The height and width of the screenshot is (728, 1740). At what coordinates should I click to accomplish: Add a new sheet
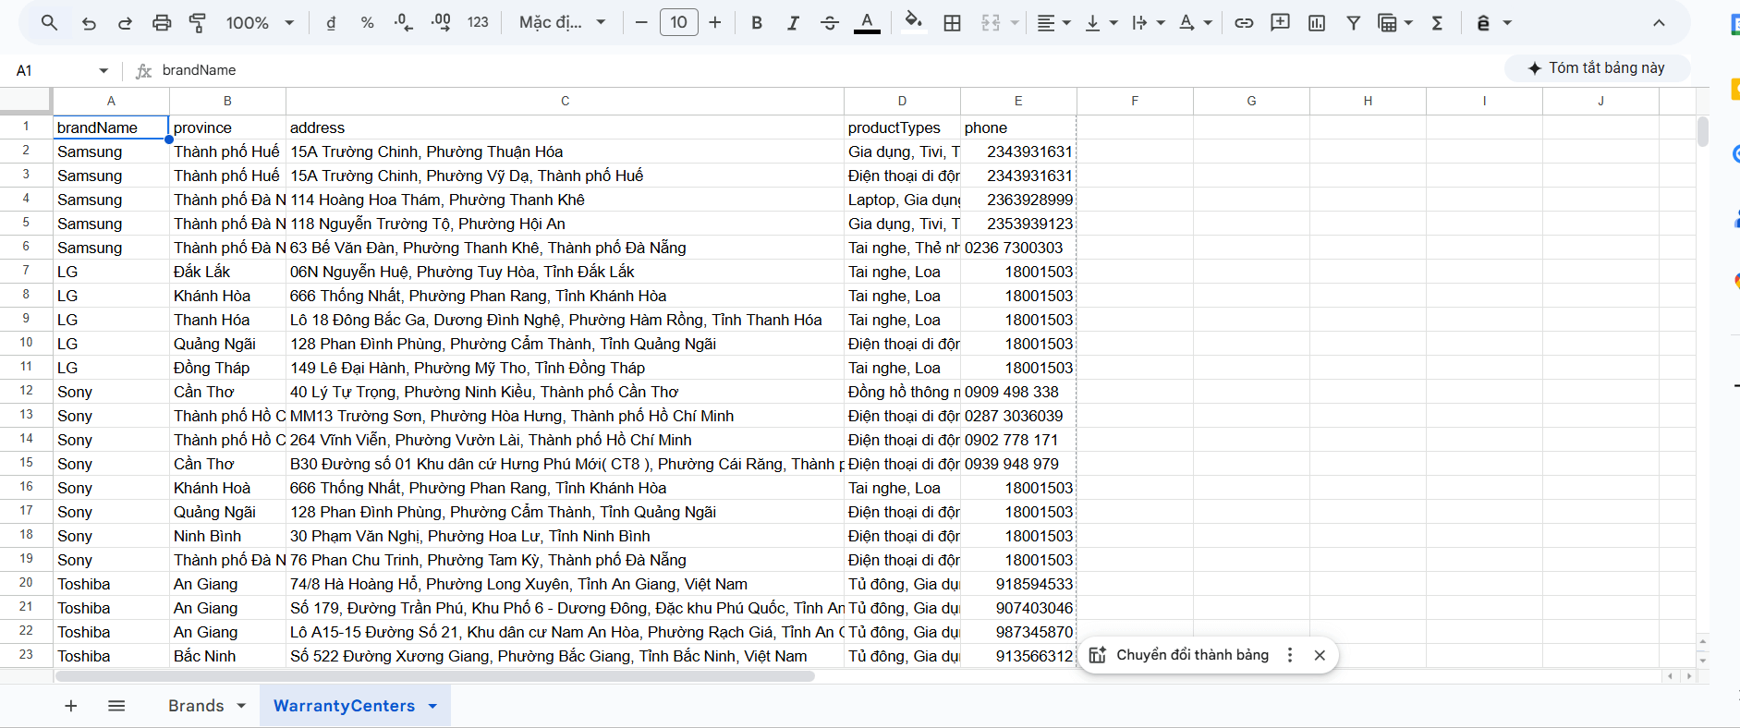coord(71,706)
